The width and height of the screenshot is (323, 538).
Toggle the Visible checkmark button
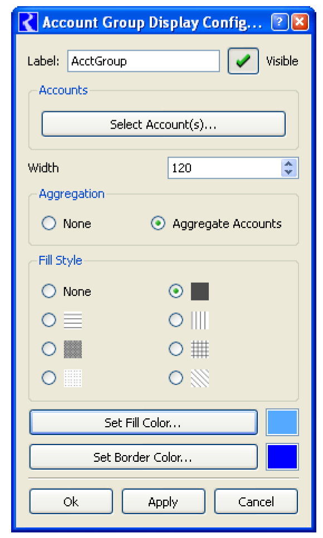[x=243, y=61]
